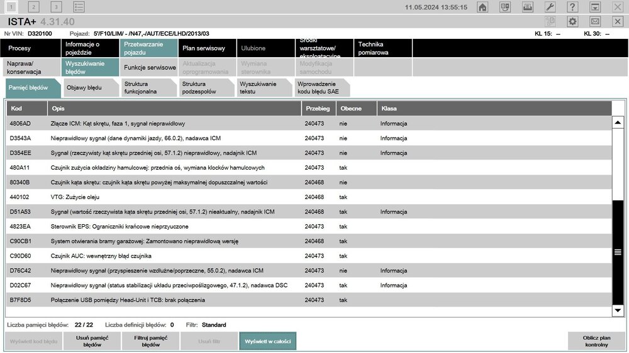The image size is (629, 353).
Task: Open Funkcje serwisowe submenu
Action: [148, 67]
